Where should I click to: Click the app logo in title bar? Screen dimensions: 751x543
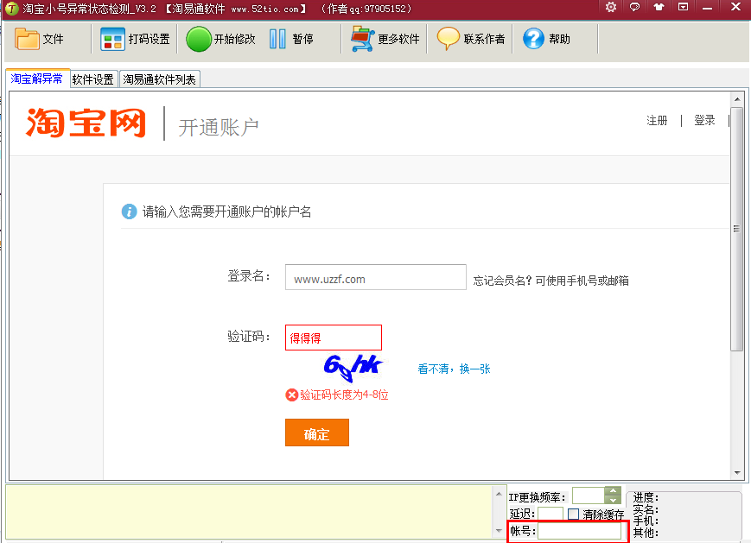(12, 9)
